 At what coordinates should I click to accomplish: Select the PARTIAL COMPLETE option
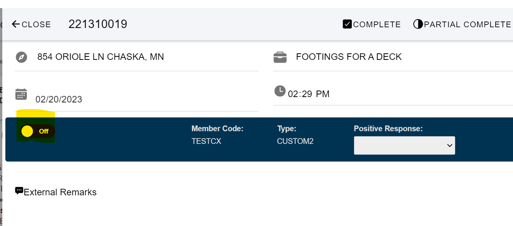[x=462, y=24]
